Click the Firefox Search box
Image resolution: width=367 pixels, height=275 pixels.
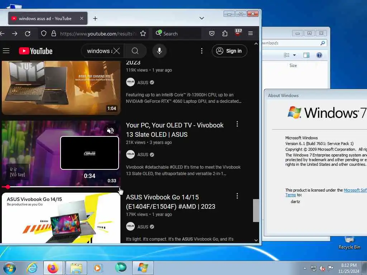[x=177, y=33]
